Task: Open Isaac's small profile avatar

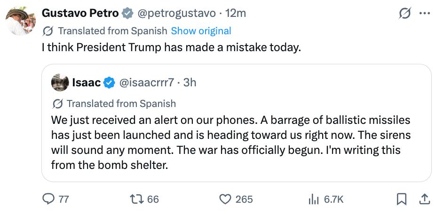Action: pyautogui.click(x=60, y=83)
